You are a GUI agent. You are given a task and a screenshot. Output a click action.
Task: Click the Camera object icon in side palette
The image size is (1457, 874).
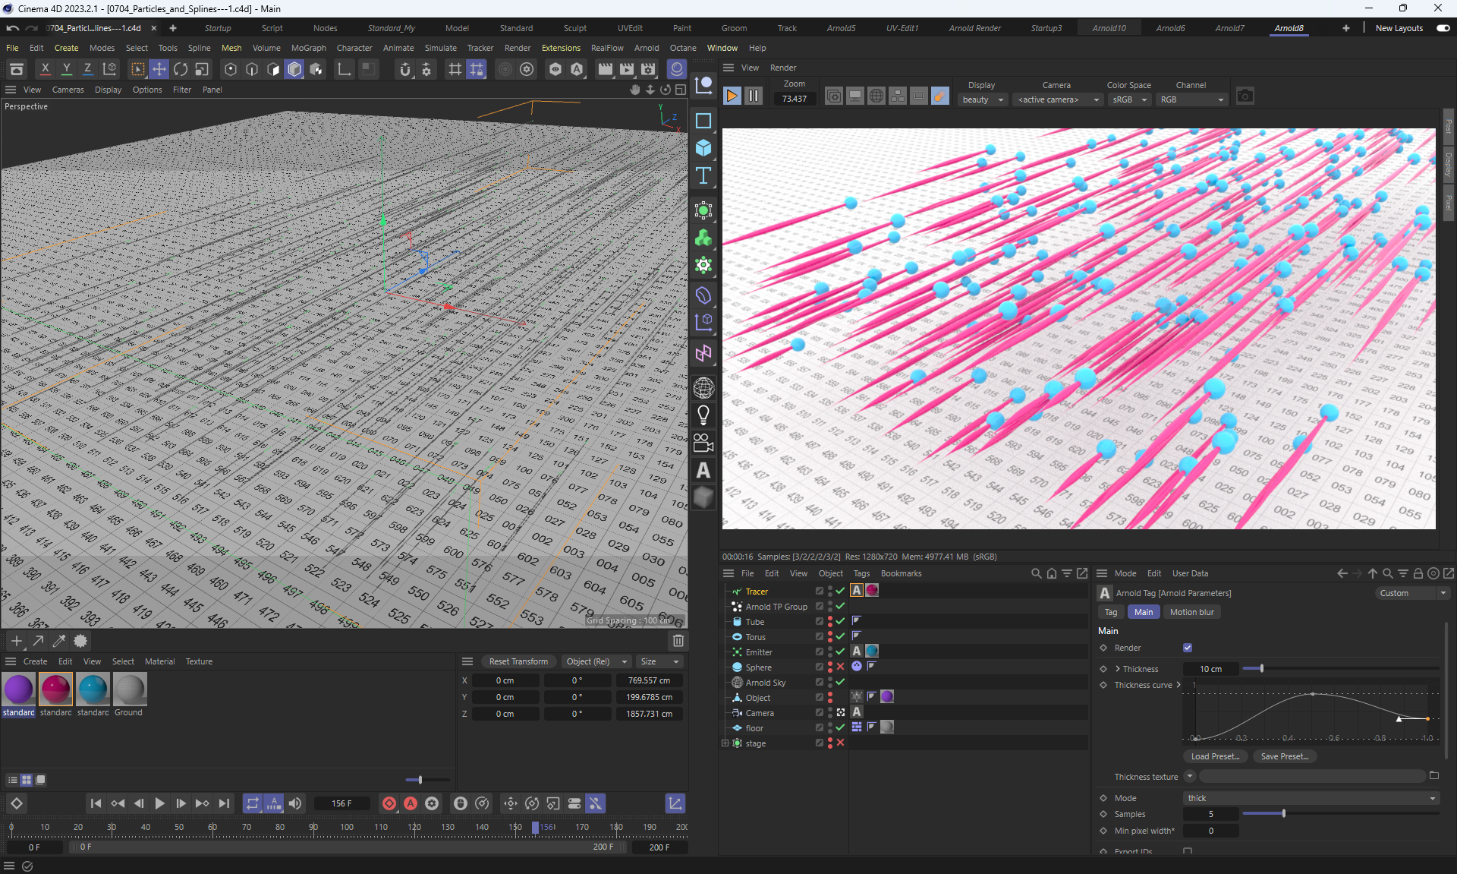(703, 442)
